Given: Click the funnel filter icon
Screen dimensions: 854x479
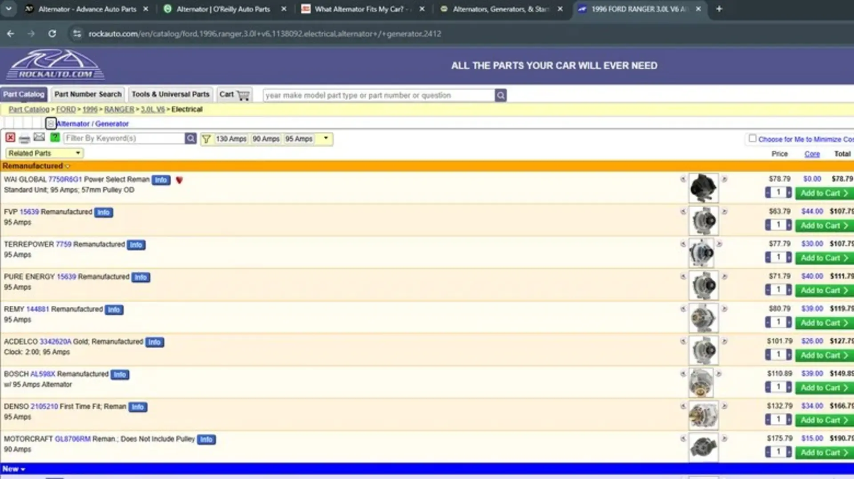Looking at the screenshot, I should click(x=206, y=139).
